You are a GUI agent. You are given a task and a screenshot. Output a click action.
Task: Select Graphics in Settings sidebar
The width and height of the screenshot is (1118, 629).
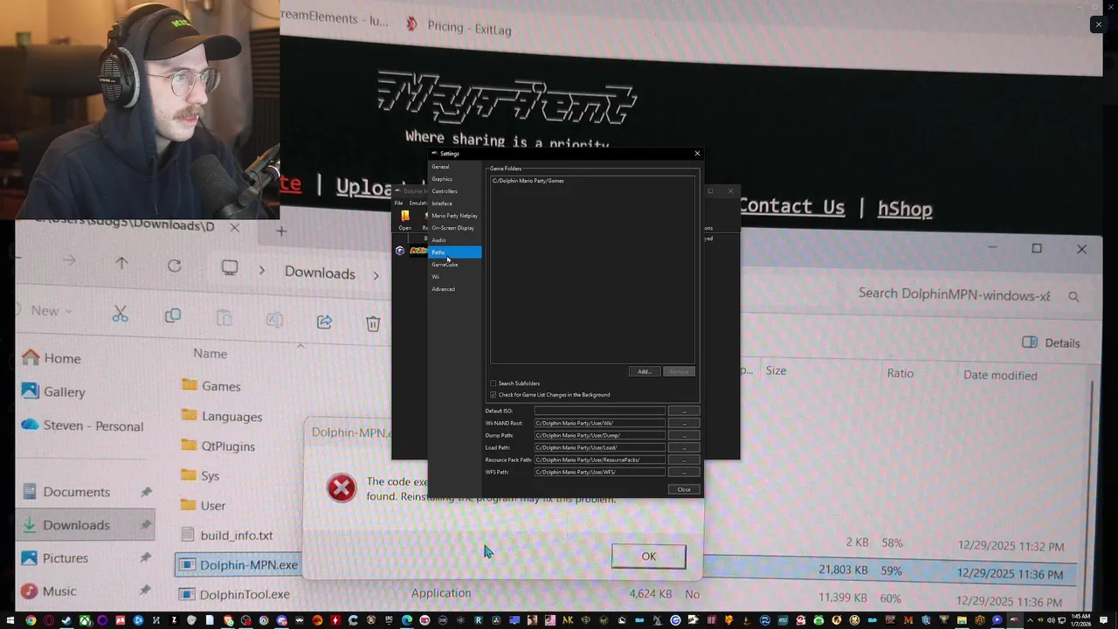click(454, 179)
